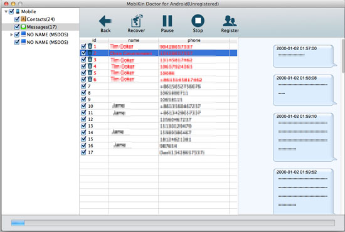
Task: Select the Contacts(24) category
Action: (41, 19)
